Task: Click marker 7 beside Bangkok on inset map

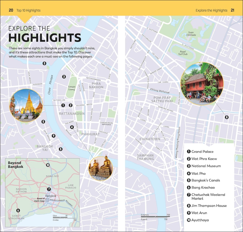Action: pyautogui.click(x=48, y=189)
